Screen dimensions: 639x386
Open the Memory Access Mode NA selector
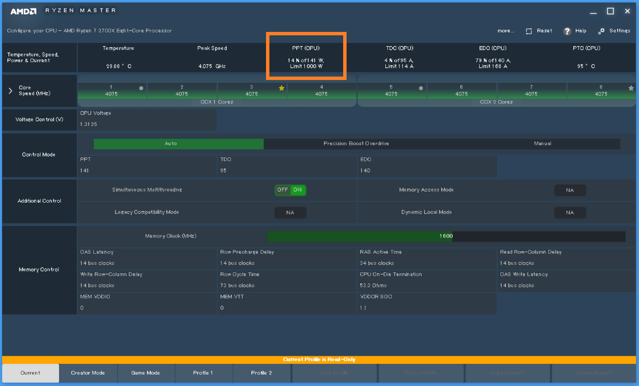pos(570,190)
